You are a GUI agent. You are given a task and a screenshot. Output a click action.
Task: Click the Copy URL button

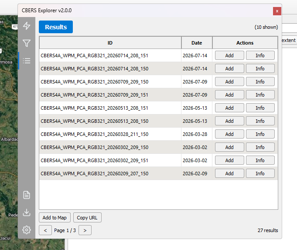tap(87, 218)
